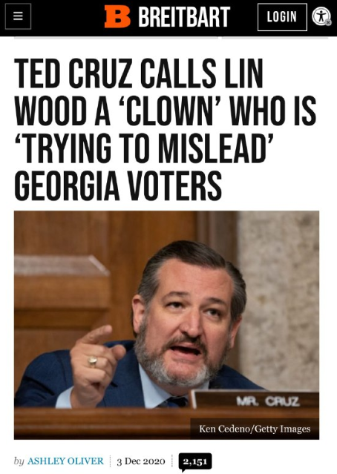The height and width of the screenshot is (474, 337).
Task: Click the LOGIN button
Action: click(x=282, y=17)
